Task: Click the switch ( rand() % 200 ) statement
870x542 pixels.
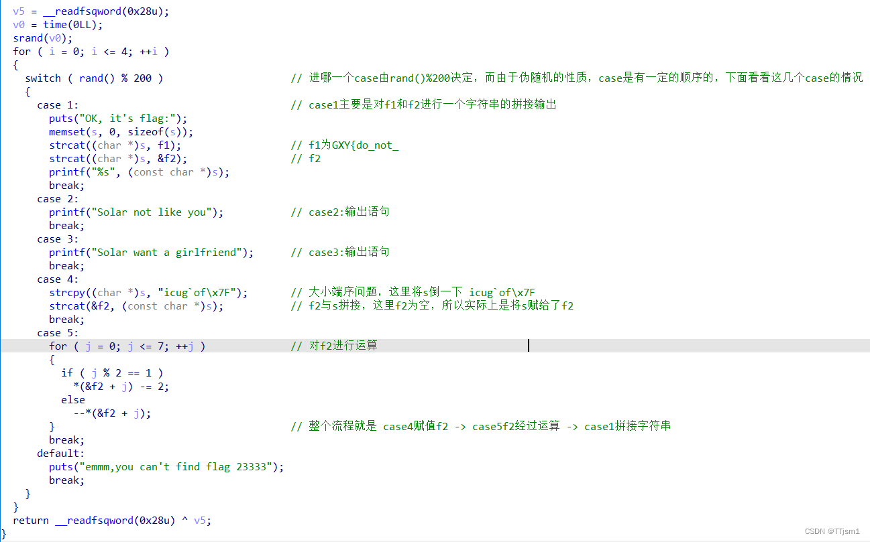Action: click(x=94, y=78)
